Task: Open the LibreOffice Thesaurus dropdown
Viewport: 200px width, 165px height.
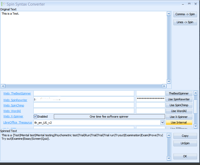Action: (x=162, y=122)
